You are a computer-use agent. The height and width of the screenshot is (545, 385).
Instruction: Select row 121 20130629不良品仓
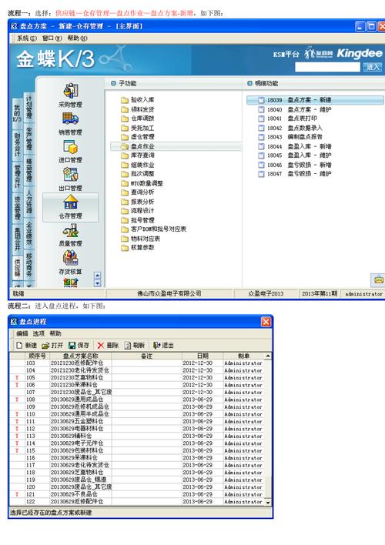pos(137,494)
